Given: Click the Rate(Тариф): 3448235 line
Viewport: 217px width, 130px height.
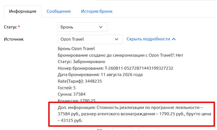Looking at the screenshot, I should [80, 81].
